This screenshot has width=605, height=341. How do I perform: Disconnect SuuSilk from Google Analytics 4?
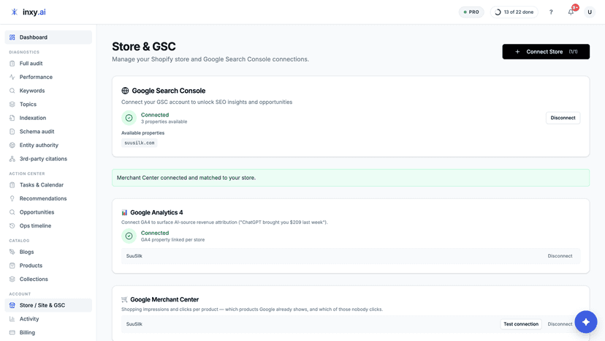(x=560, y=256)
